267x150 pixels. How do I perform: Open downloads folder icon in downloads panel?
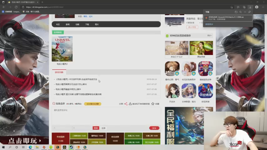pos(236,12)
